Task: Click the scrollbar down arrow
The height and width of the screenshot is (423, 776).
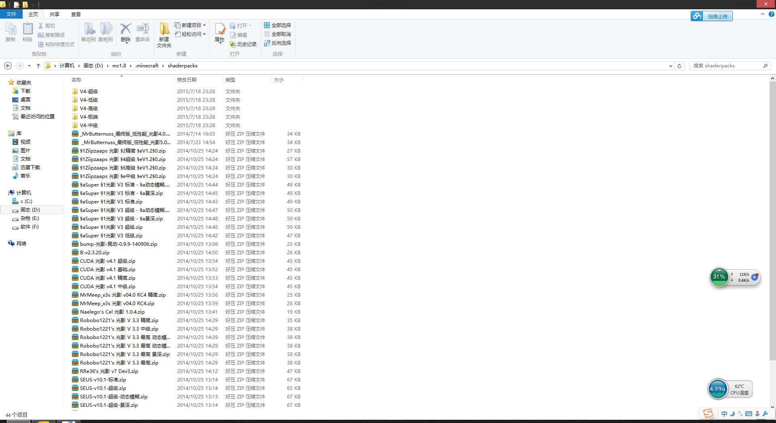Action: 772,407
